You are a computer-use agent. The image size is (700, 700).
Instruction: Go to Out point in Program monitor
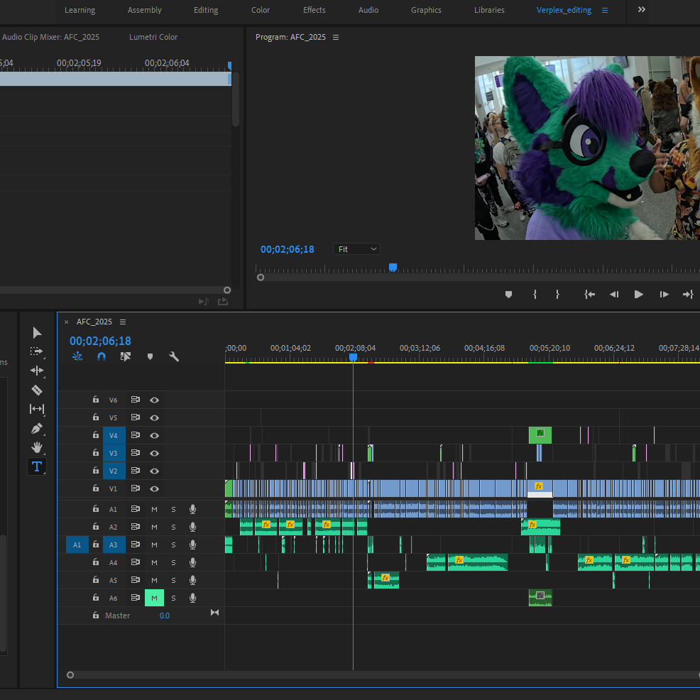[x=688, y=295]
